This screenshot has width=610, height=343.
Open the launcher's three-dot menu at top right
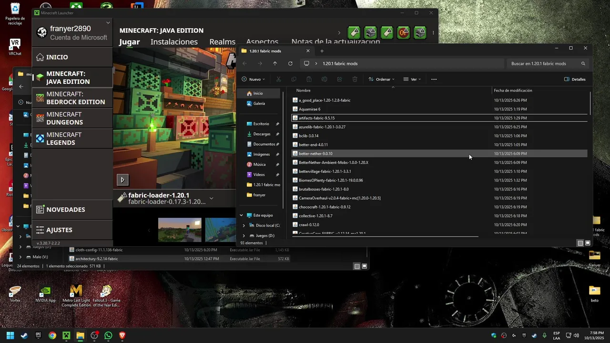pos(433,33)
